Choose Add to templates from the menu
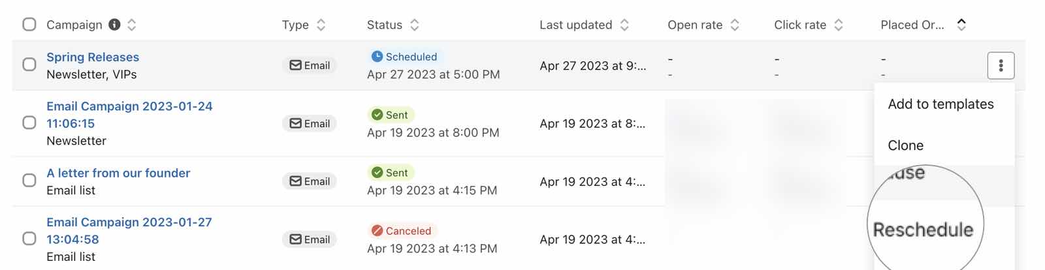The height and width of the screenshot is (270, 1045). coord(940,104)
